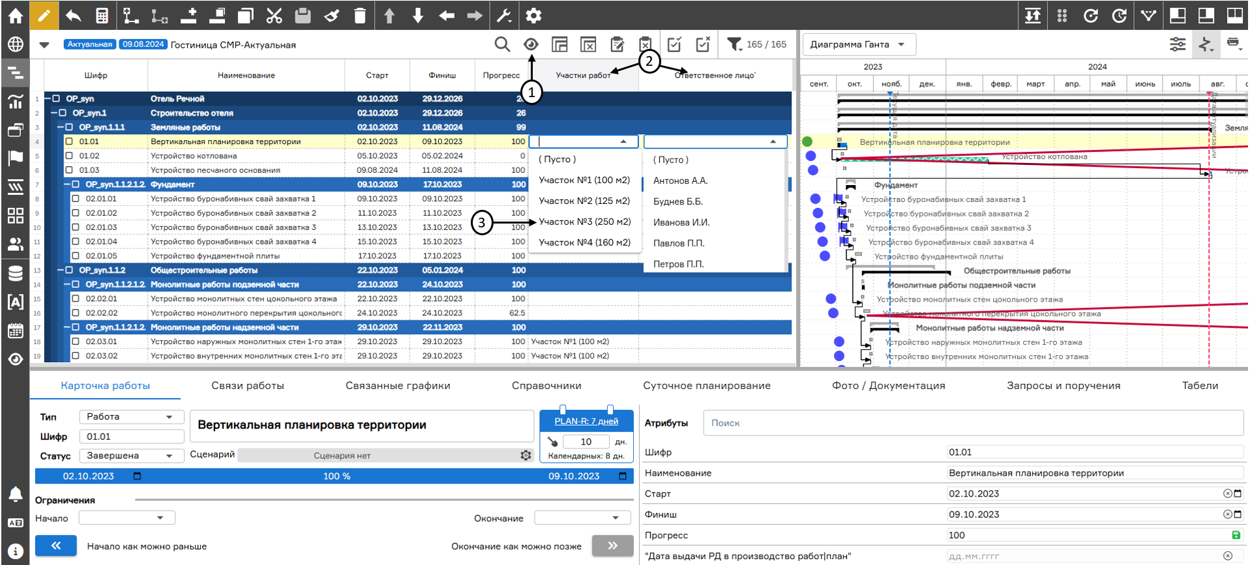Outdent work with left arrow icon

pyautogui.click(x=447, y=16)
